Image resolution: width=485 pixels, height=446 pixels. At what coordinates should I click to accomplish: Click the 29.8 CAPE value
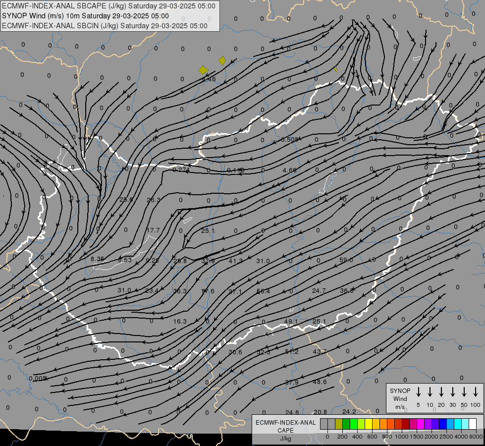point(180,261)
